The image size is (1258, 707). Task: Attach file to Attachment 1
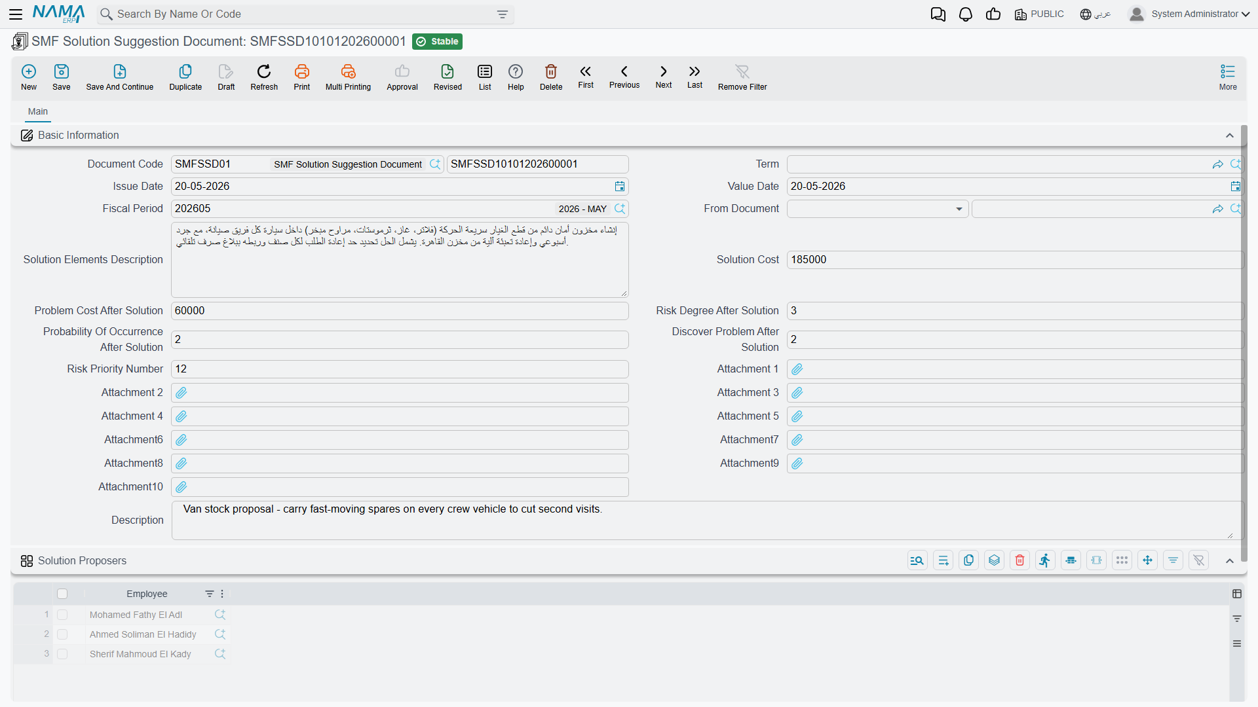coord(797,369)
